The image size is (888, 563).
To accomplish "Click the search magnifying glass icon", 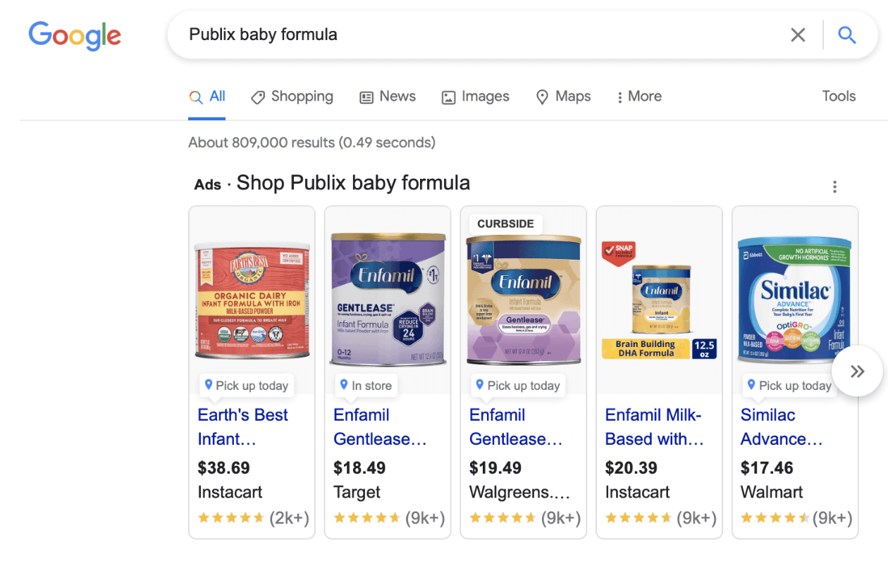I will pos(846,34).
